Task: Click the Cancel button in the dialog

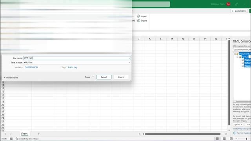Action: pyautogui.click(x=121, y=77)
